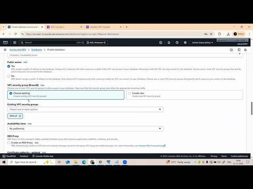Reload the page
This screenshot has width=253, height=189.
[x=15, y=34]
